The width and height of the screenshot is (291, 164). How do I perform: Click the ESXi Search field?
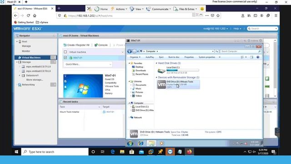[262, 29]
